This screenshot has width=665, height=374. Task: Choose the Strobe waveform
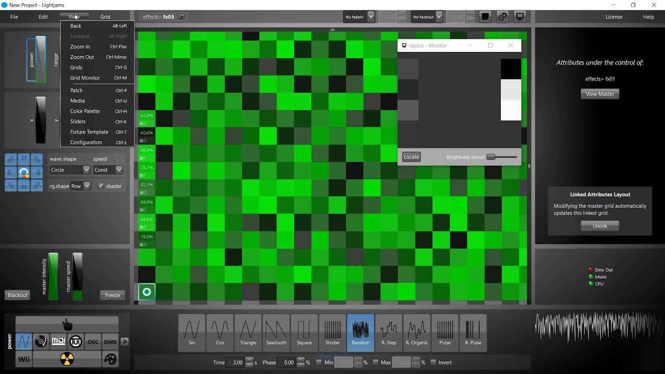click(332, 333)
